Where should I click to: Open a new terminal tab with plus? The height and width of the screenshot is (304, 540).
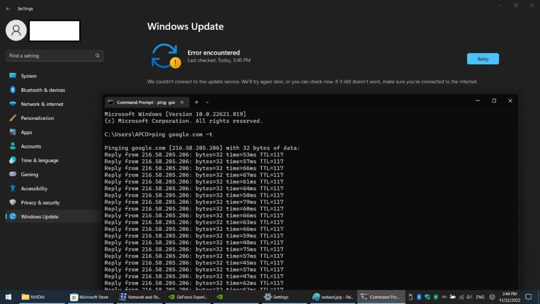[197, 102]
